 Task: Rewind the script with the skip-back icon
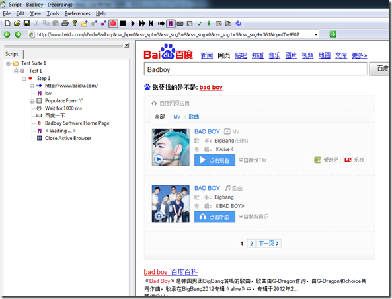click(x=151, y=24)
